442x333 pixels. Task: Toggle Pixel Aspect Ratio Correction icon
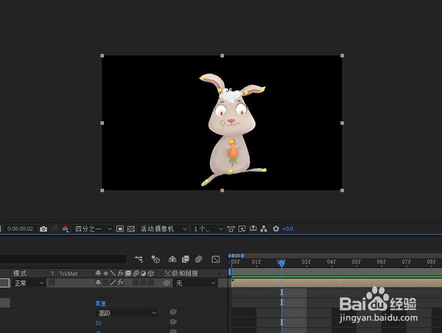click(231, 229)
